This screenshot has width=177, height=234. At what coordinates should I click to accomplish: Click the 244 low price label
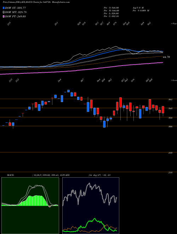(x=59, y=80)
